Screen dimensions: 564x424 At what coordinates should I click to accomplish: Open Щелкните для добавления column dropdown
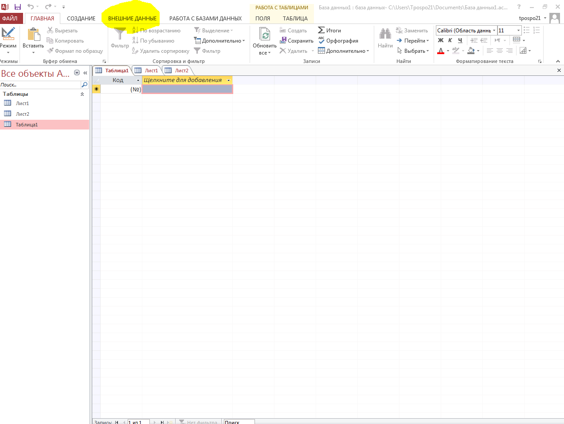229,80
